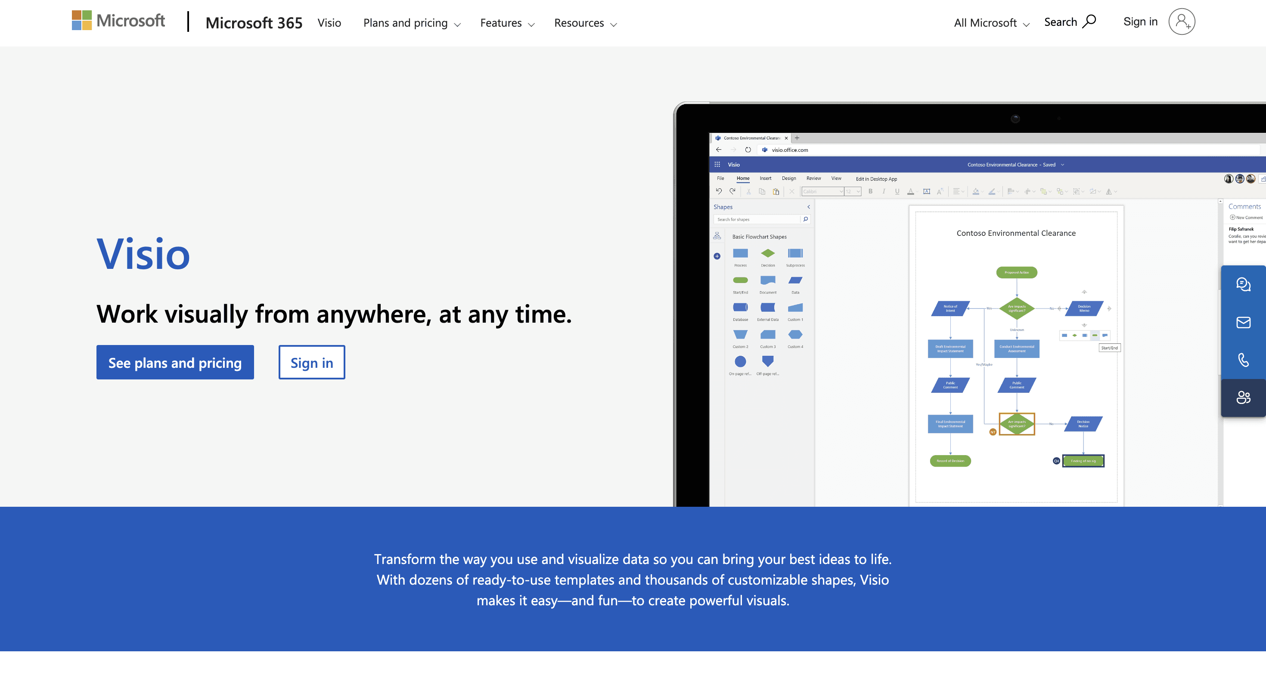The height and width of the screenshot is (684, 1266).
Task: Click the Redo arrow in Visio ribbon
Action: 732,191
